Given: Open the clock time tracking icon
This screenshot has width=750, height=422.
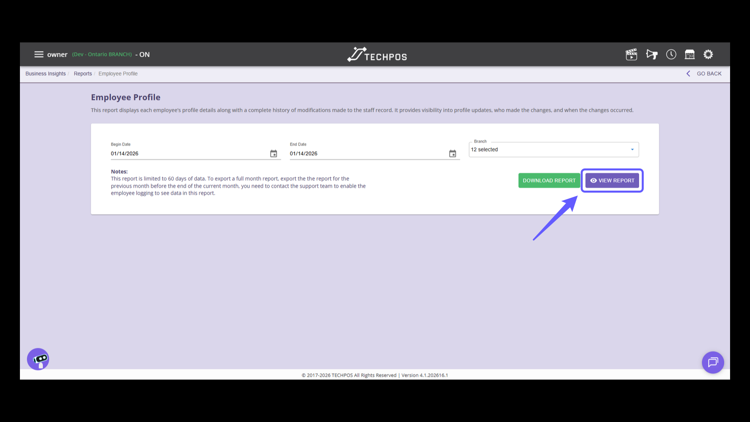Looking at the screenshot, I should coord(671,54).
